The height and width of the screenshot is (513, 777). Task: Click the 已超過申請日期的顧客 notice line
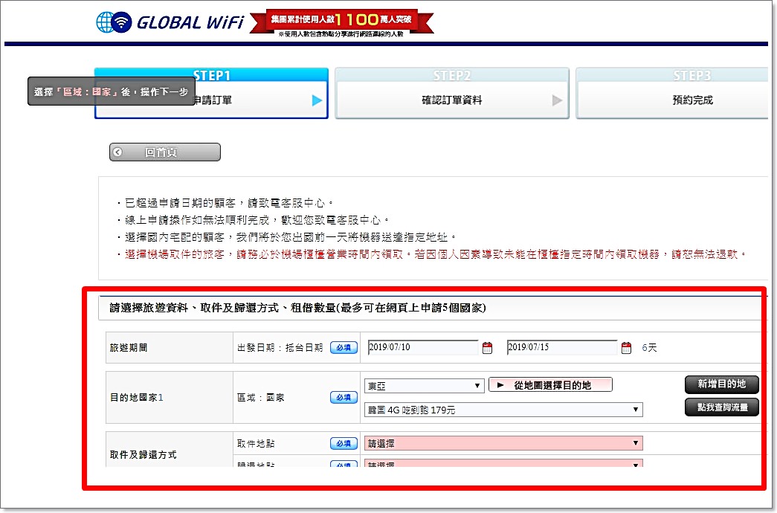click(225, 203)
